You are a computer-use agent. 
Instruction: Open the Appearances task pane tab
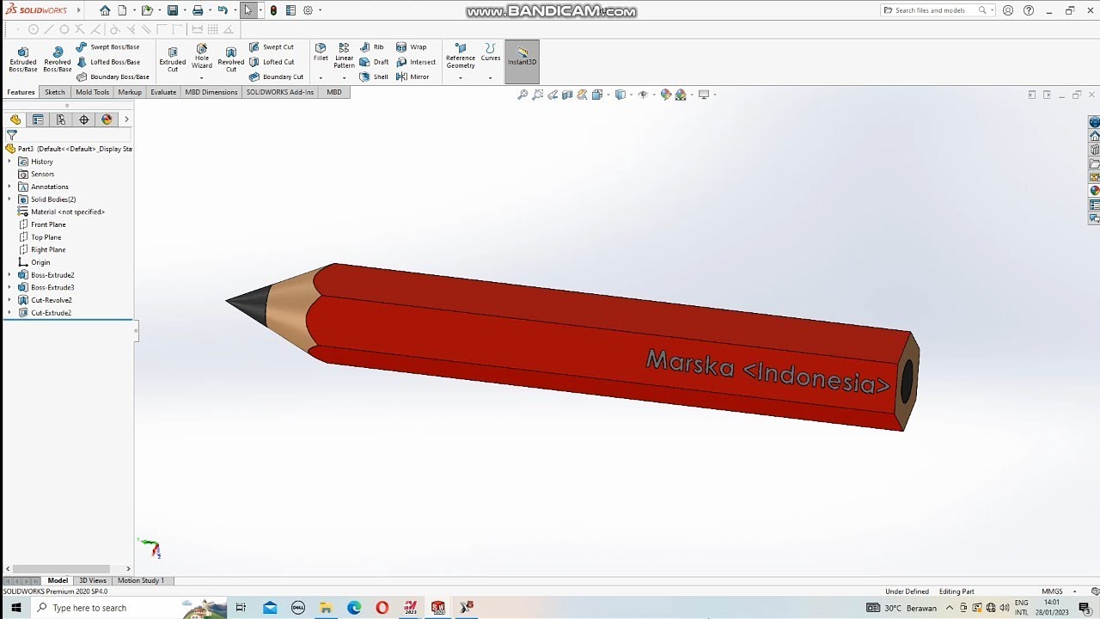coord(1094,191)
